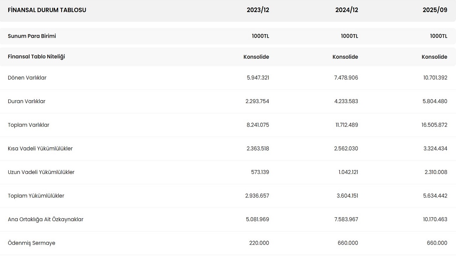Click the 2024/12 column header

click(x=347, y=10)
